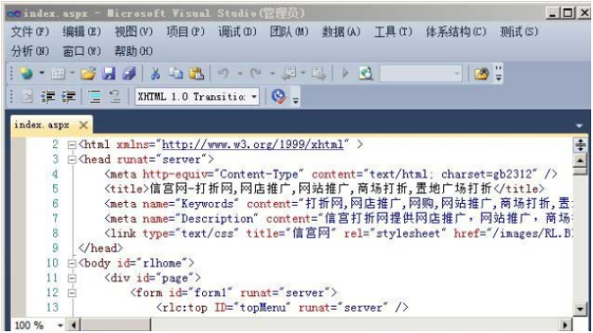Open the 编辑(E) menu

coord(81,31)
